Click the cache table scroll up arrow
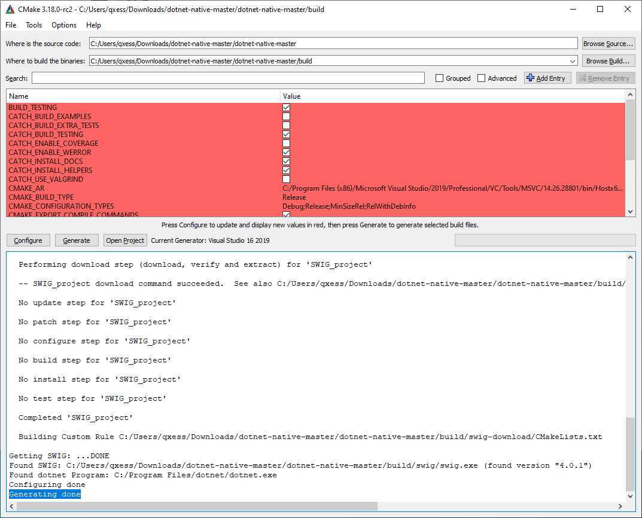 point(630,95)
